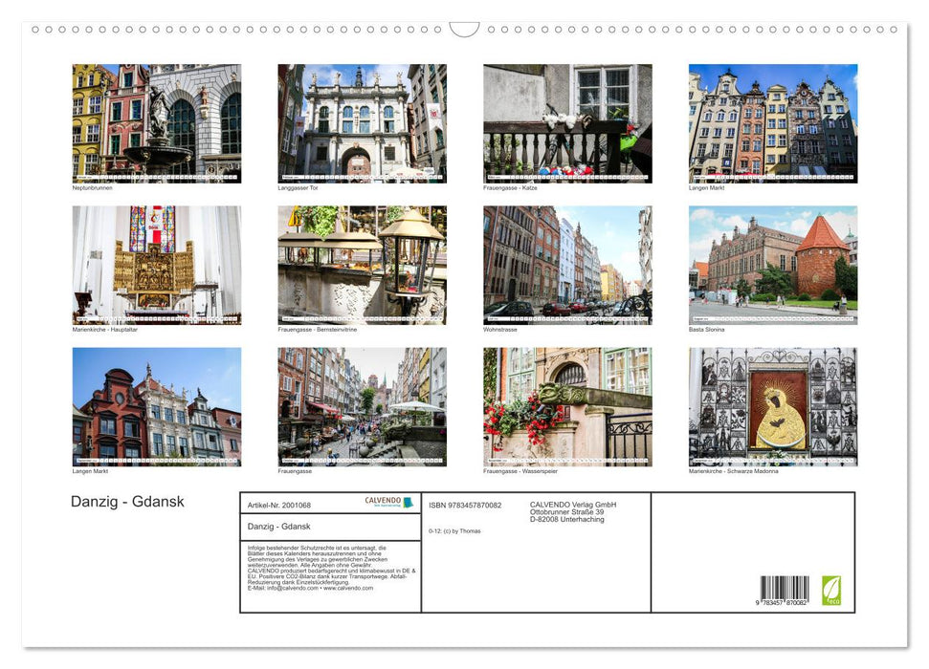Open the Frauengasse - Katze cat photo
The image size is (929, 669).
click(566, 121)
